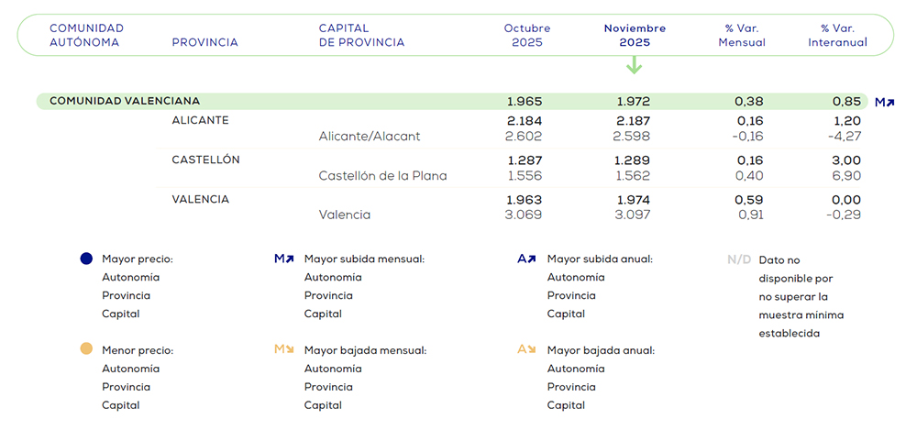The width and height of the screenshot is (917, 430).
Task: Click the Mayor subida anual legend icon
Action: [x=526, y=259]
